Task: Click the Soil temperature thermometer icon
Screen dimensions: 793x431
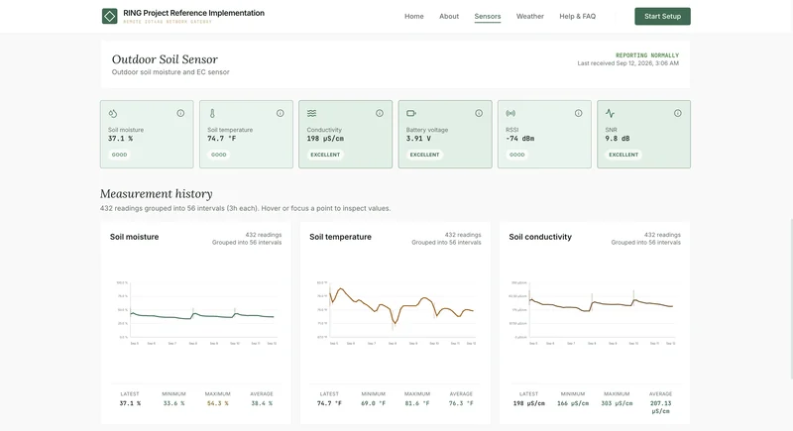Action: 212,113
